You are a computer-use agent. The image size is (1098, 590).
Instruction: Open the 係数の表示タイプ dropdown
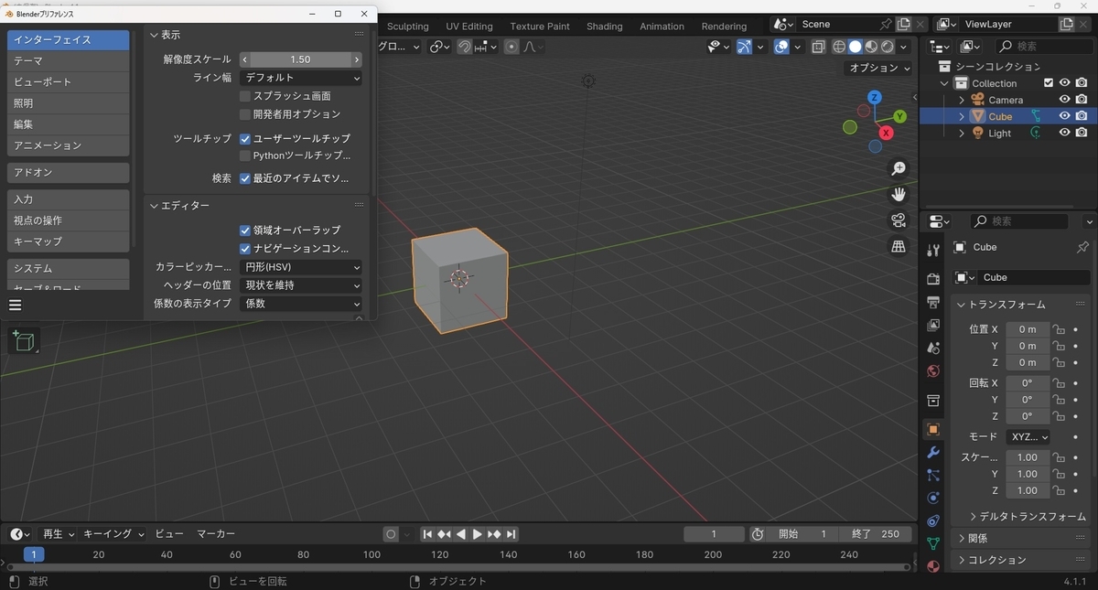(x=301, y=304)
